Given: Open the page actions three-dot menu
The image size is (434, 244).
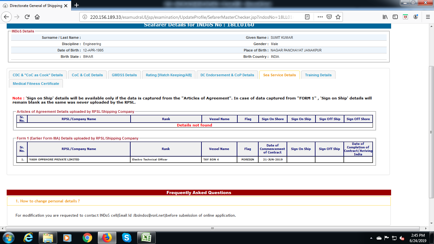Looking at the screenshot, I should click(x=320, y=17).
